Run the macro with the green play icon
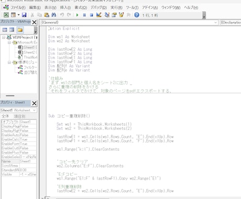Screen dimensions: 241x199 (77, 15)
